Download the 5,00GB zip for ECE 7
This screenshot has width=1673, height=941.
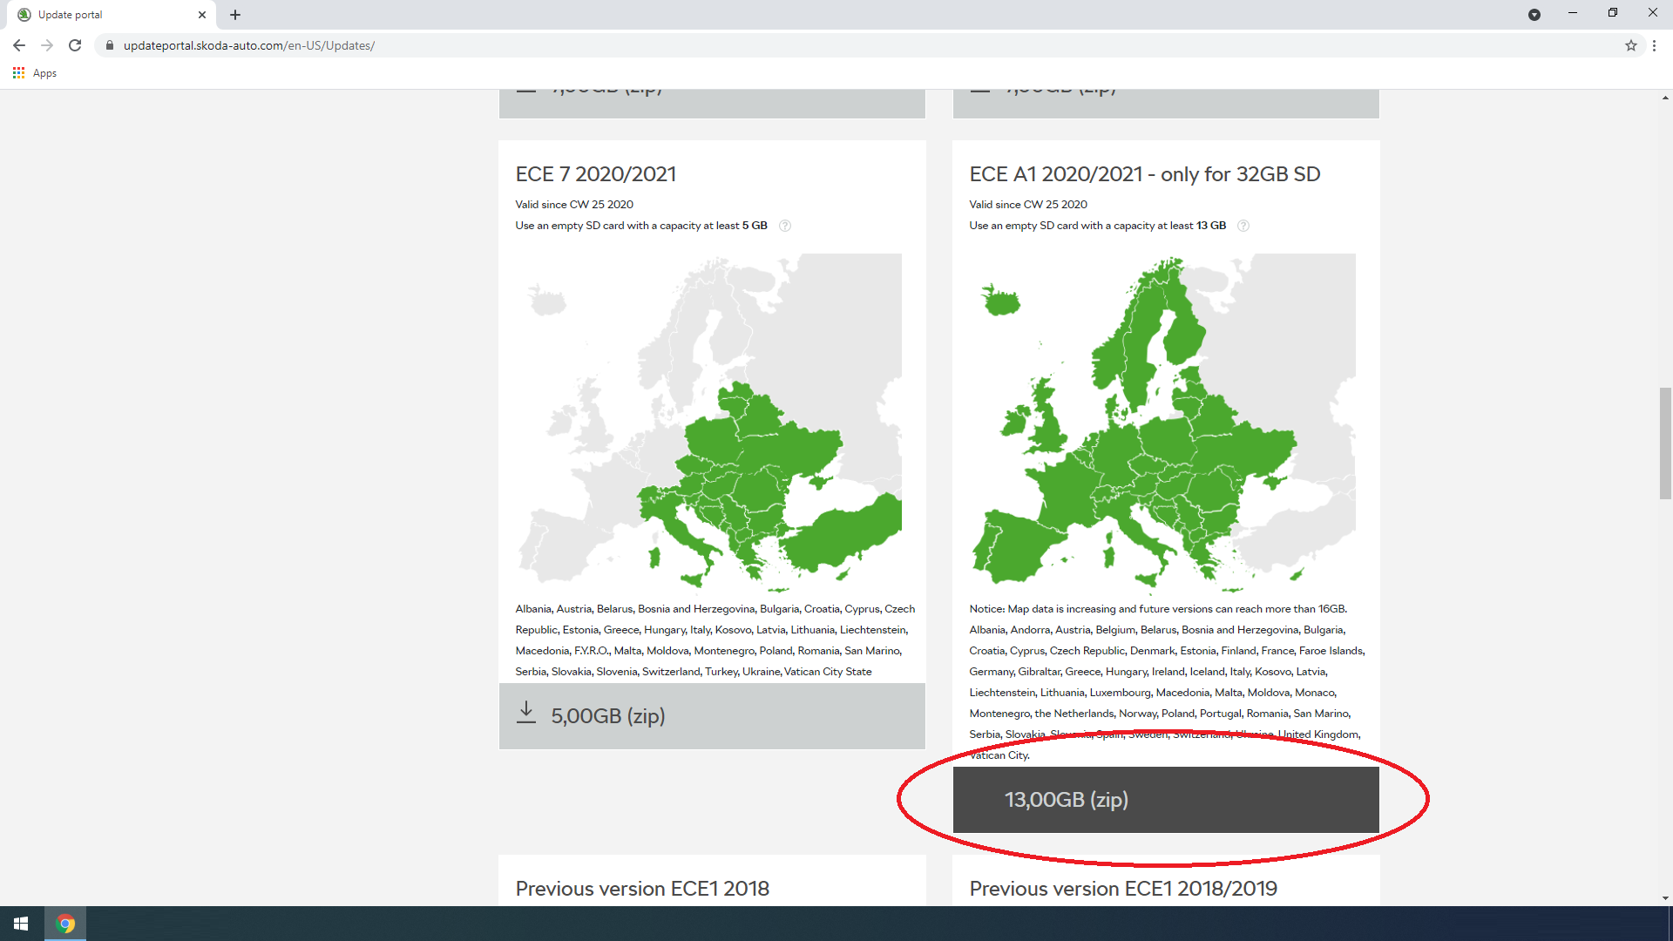[x=712, y=716]
